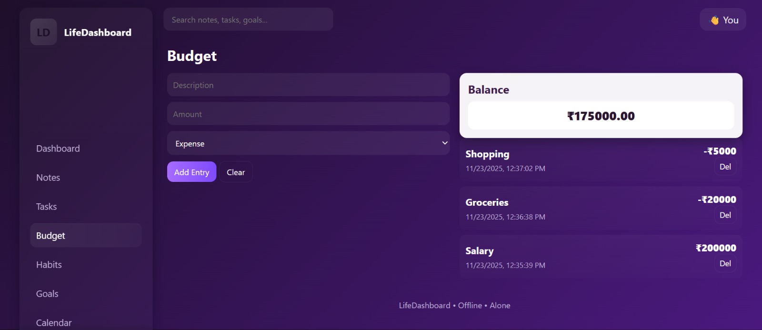Click the LifeDashboard title text
This screenshot has height=330, width=762.
[x=98, y=32]
